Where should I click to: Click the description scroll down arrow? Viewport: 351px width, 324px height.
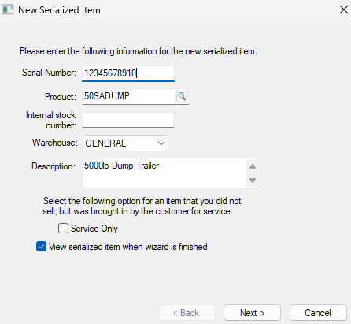253,181
